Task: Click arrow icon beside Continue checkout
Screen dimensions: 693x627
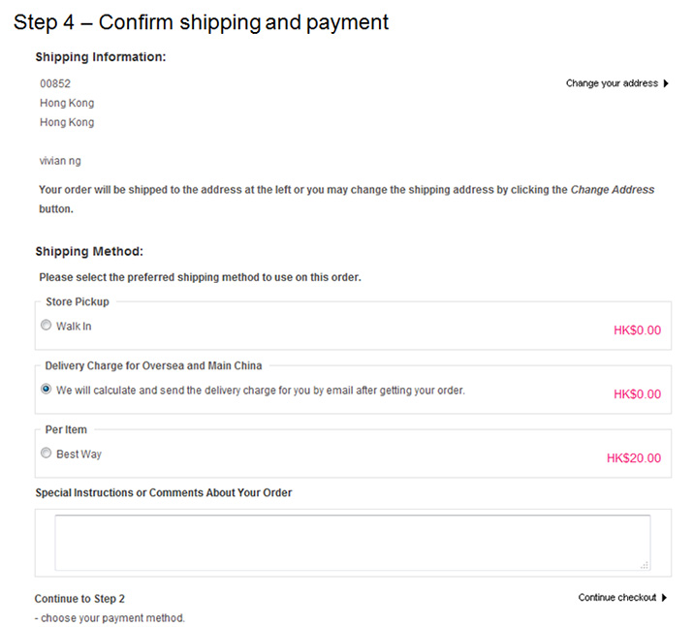Action: pos(664,598)
